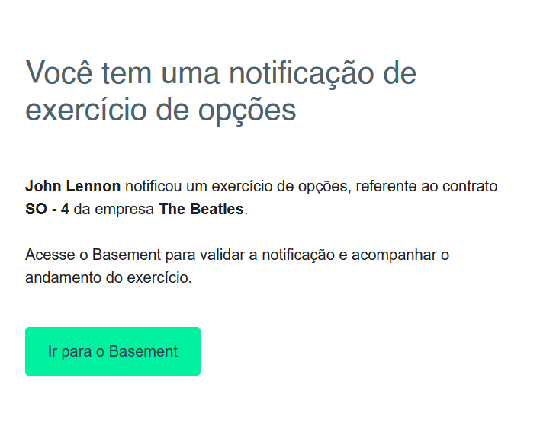Click the bold name "John Lennon"
The image size is (540, 436).
(72, 186)
